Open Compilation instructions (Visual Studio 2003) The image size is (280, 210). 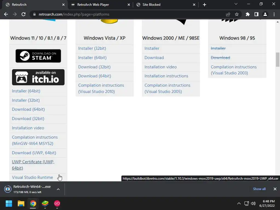click(x=234, y=70)
